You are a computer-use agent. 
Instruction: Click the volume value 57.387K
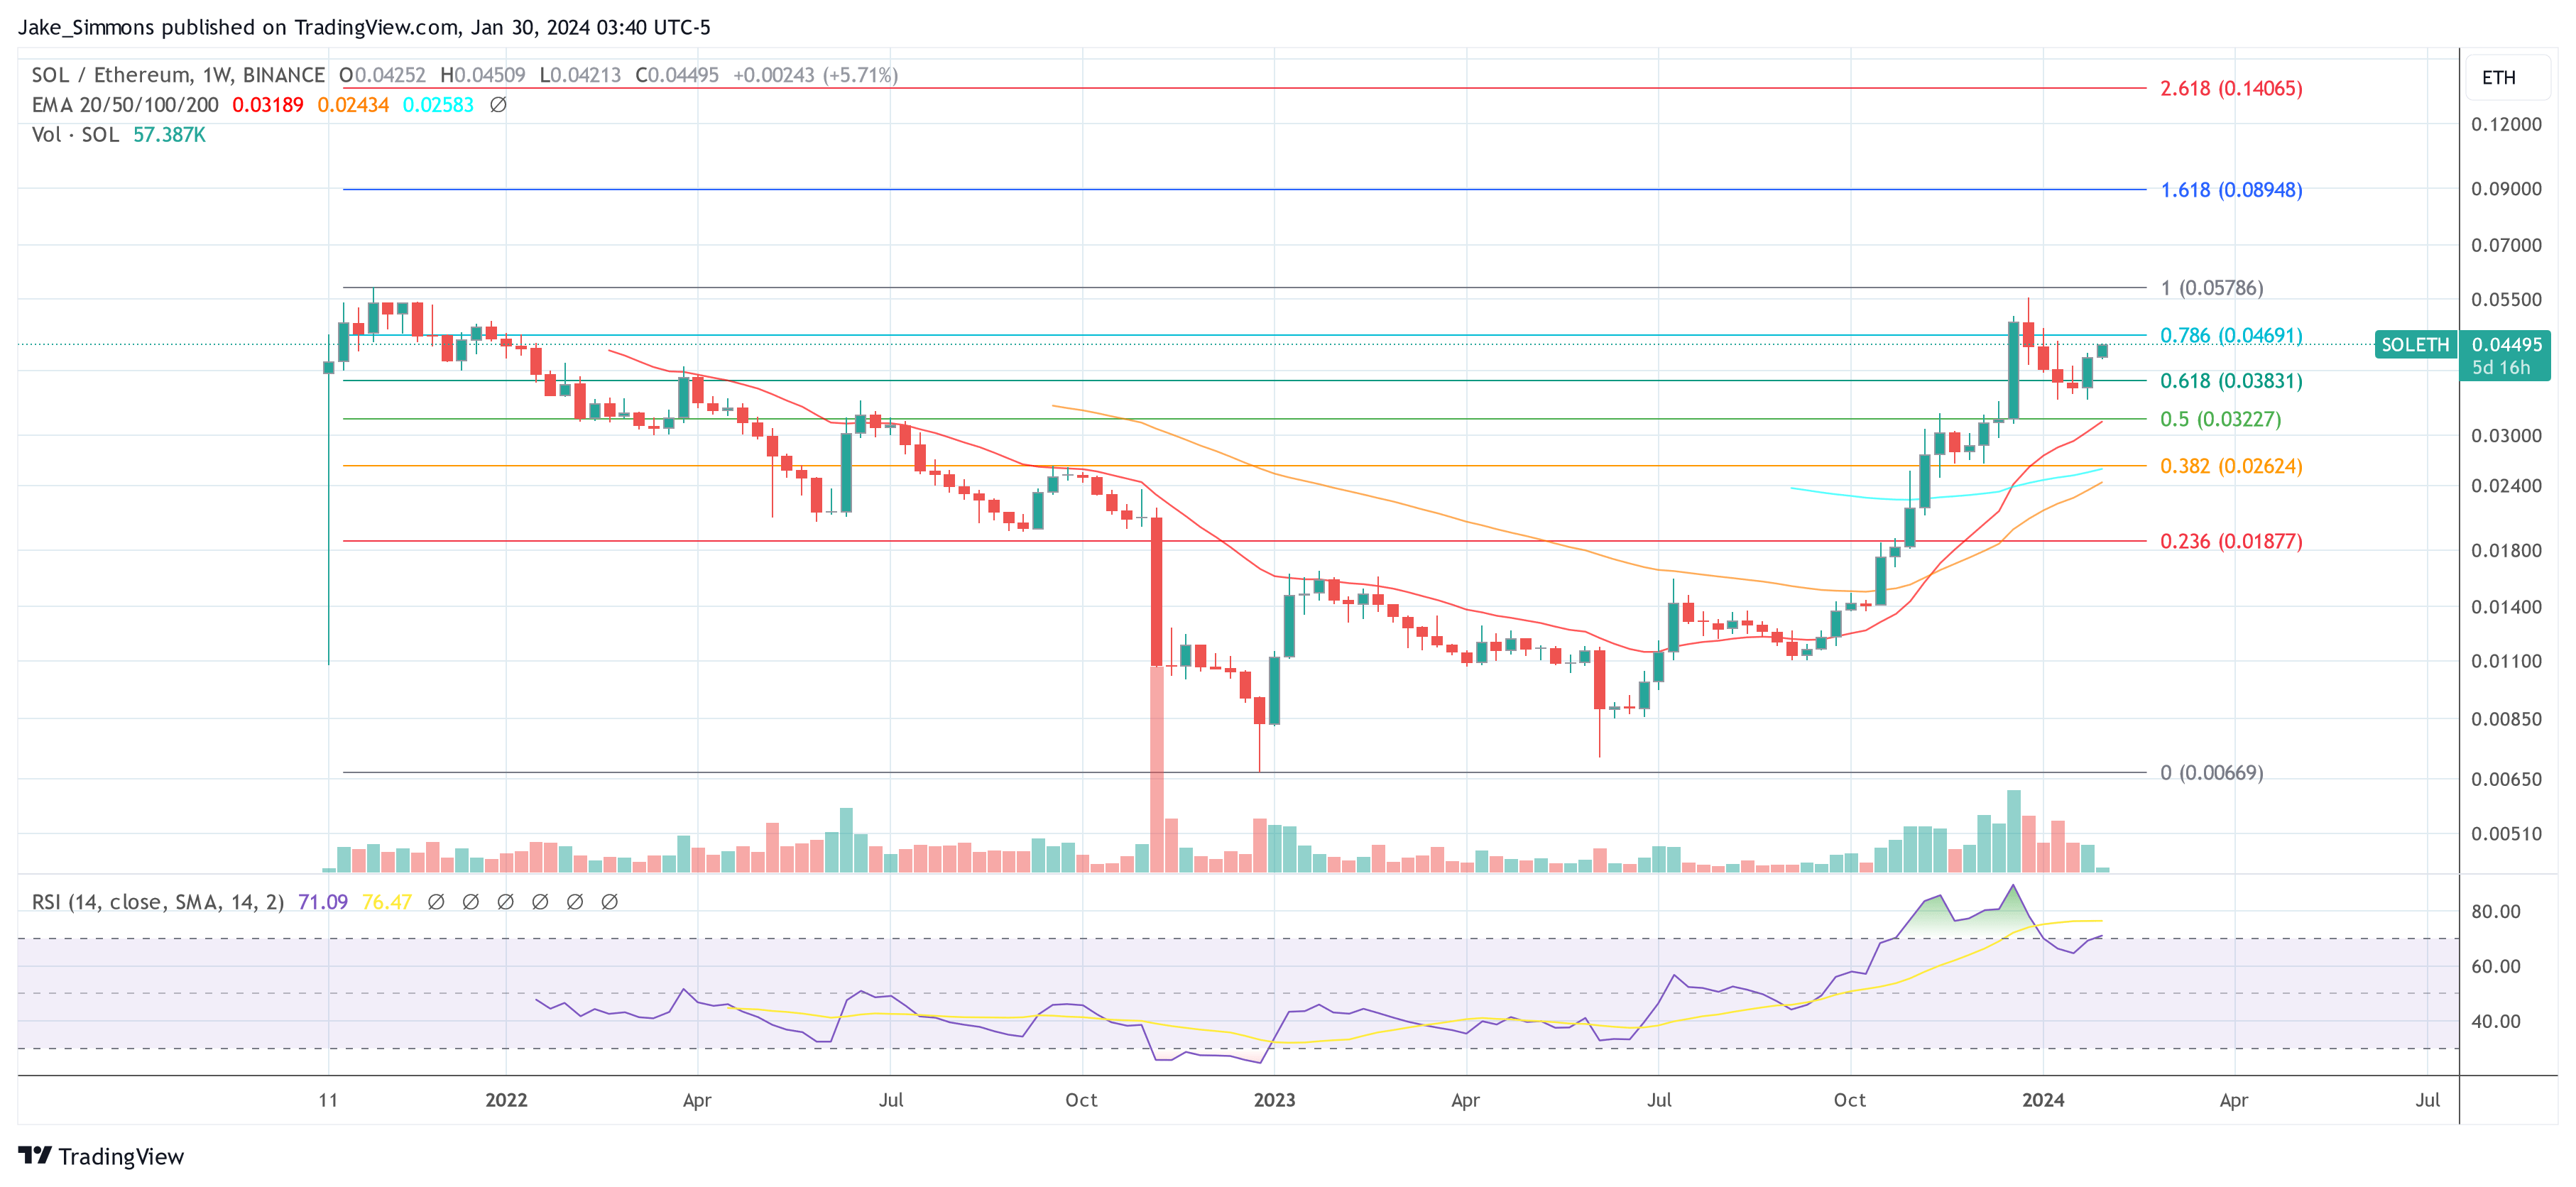click(169, 135)
